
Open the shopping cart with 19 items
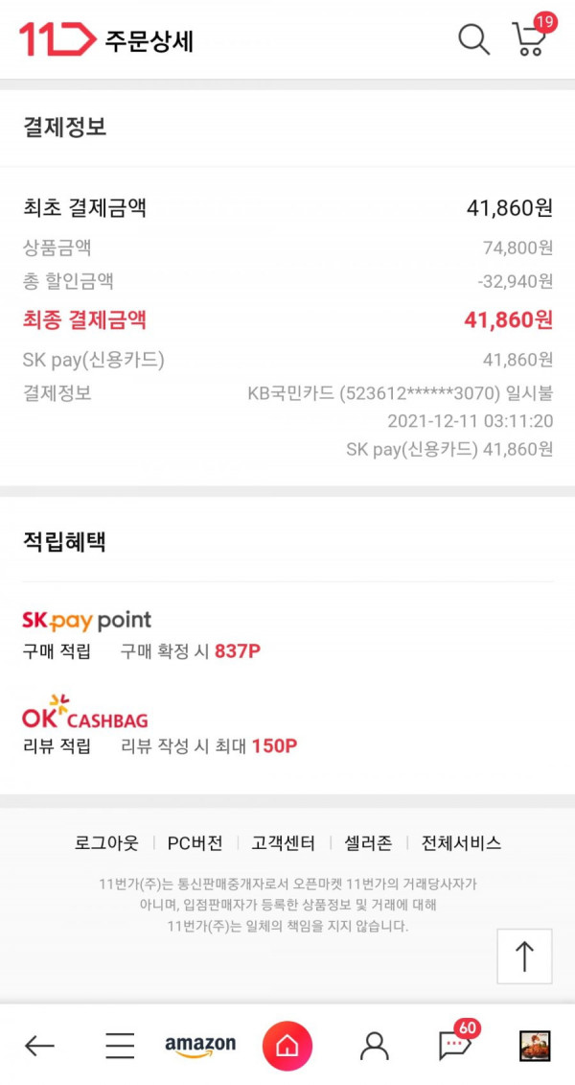click(x=532, y=36)
